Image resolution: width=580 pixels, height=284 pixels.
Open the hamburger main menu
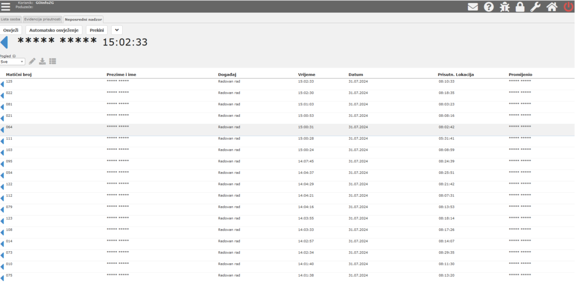[x=5, y=7]
